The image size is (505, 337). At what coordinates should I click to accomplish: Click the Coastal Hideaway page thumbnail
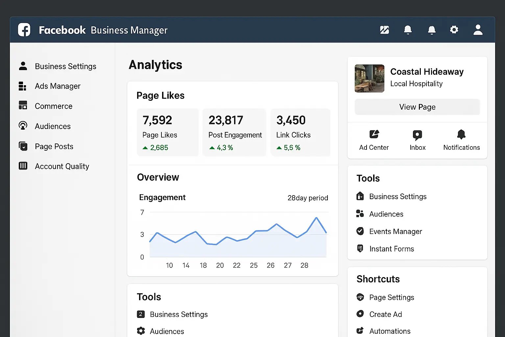pos(369,78)
